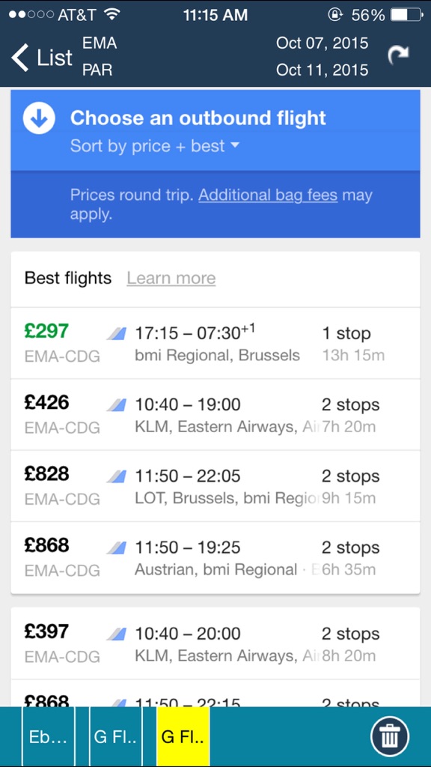The image size is (431, 767).
Task: Open Learn more link beside Best flights
Action: [x=171, y=279]
